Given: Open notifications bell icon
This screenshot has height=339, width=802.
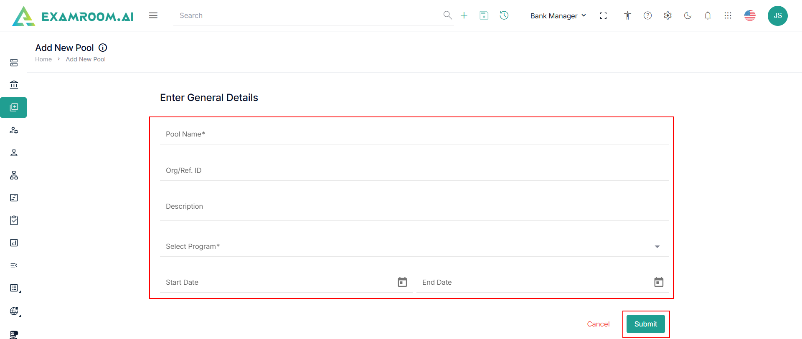Looking at the screenshot, I should [x=708, y=15].
